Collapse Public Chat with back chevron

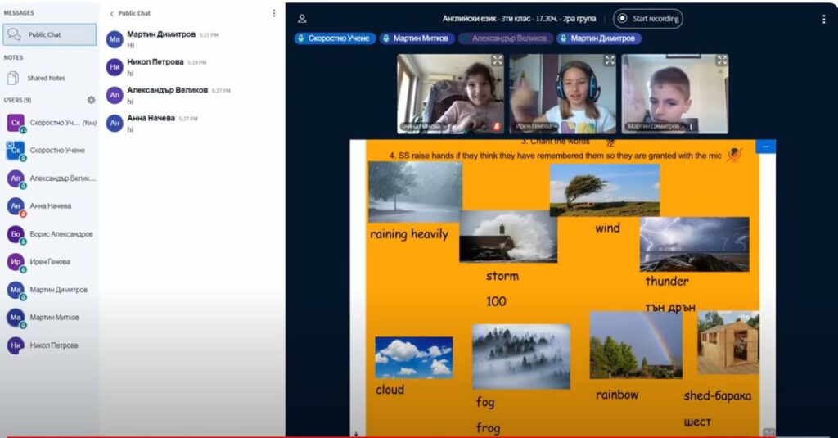pyautogui.click(x=112, y=14)
